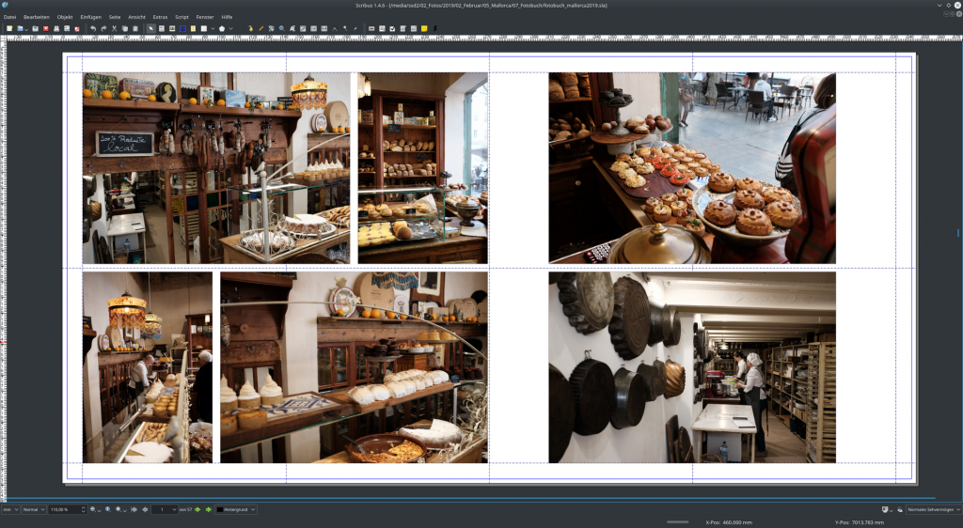Expand the Normales Sehvermögen dropdown
Viewport: 963px width, 528px height.
point(933,509)
